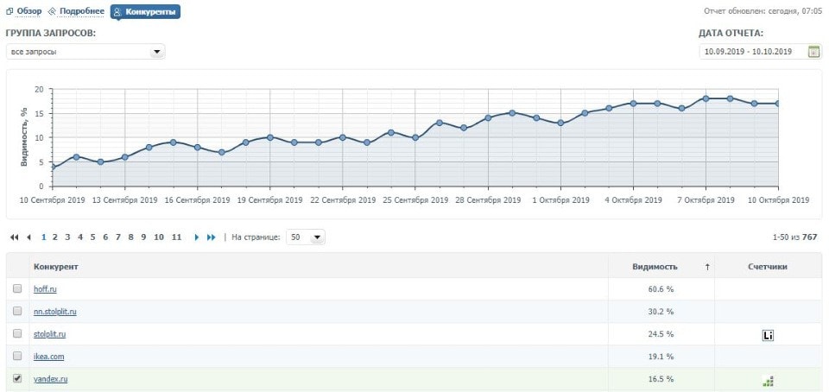The image size is (829, 392).
Task: Go to page 10
Action: point(159,237)
